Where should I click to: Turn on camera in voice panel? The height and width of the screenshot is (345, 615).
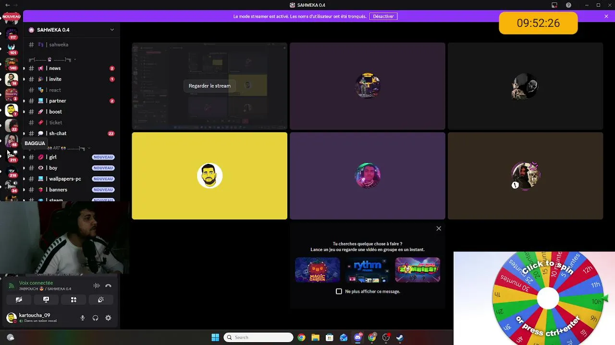(19, 299)
